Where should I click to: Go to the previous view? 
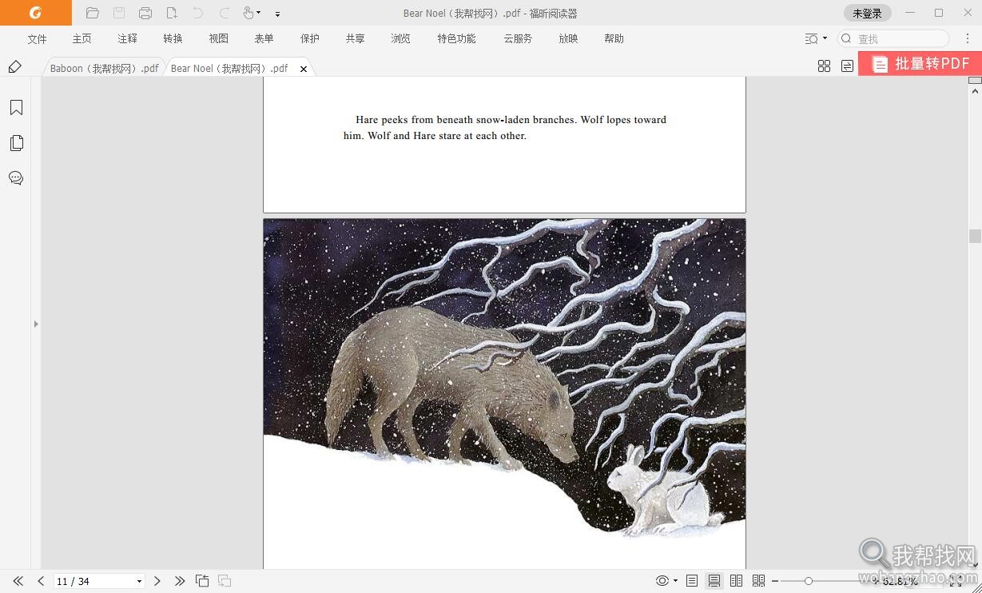coord(202,581)
